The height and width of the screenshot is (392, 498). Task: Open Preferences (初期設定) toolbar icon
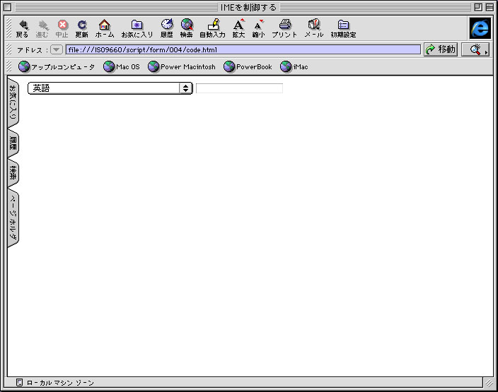pos(343,28)
